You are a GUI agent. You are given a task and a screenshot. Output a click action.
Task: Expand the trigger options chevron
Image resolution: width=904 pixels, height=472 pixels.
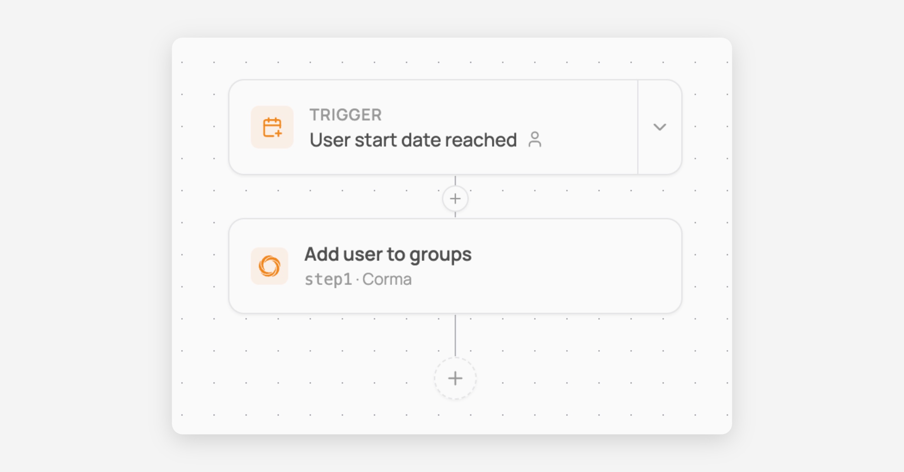[660, 127]
